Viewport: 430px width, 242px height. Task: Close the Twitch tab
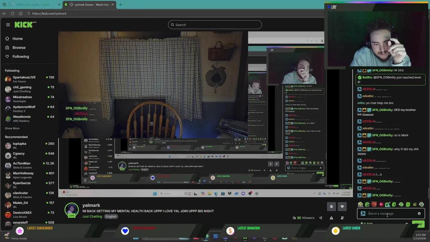59,5
